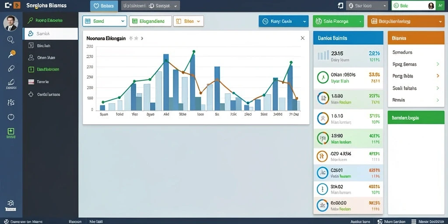The image size is (448, 224).
Task: Click the user profile avatar photo
Action: click(x=11, y=23)
